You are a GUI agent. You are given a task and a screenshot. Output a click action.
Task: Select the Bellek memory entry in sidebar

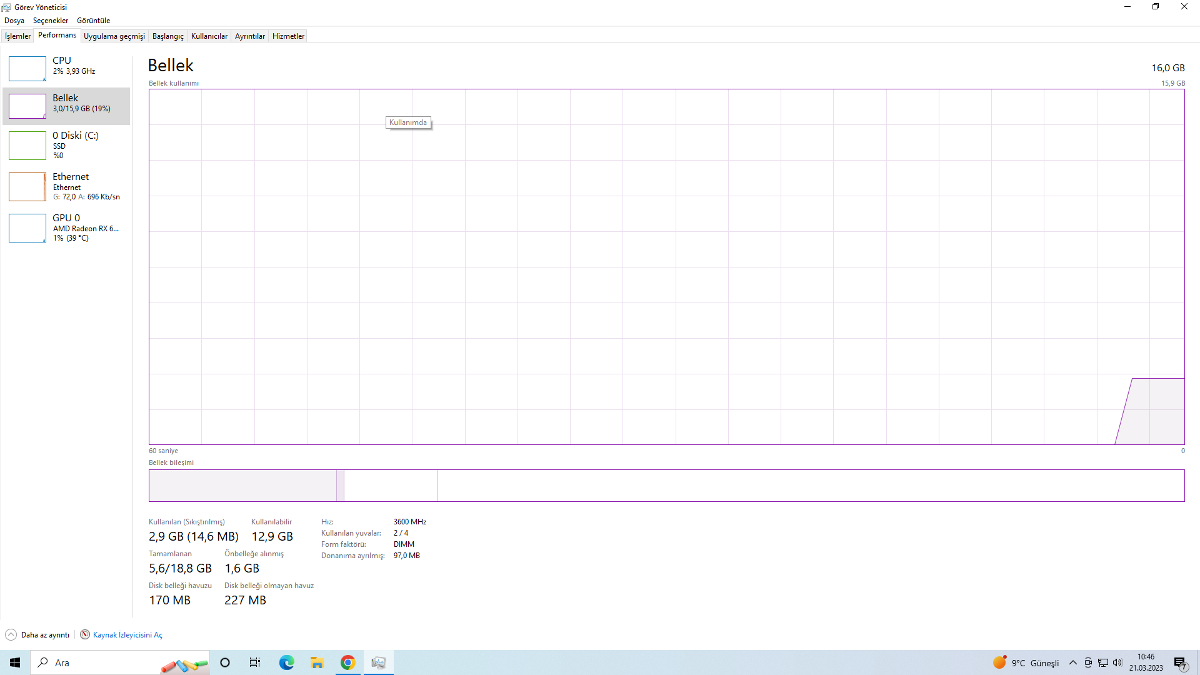click(x=66, y=103)
